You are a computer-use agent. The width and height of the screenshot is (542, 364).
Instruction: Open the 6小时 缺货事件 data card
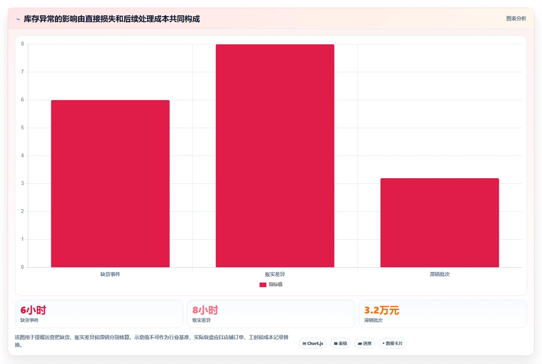pyautogui.click(x=99, y=314)
